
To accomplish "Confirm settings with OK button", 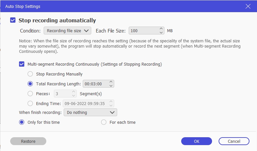I will coord(197,141).
